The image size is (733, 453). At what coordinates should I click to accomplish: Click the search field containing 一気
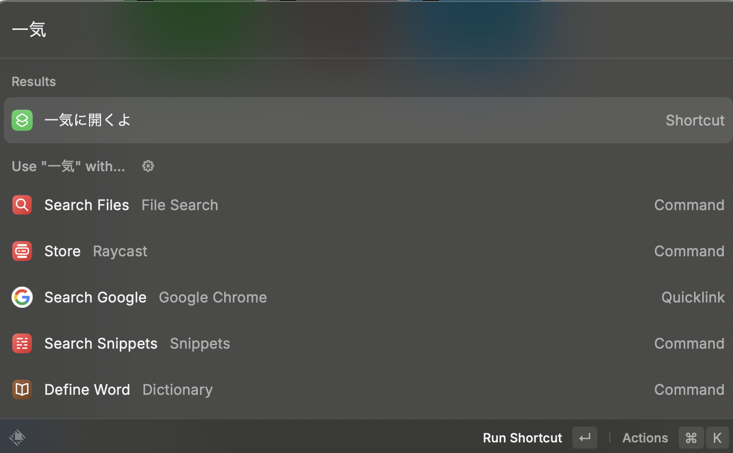coord(337,30)
